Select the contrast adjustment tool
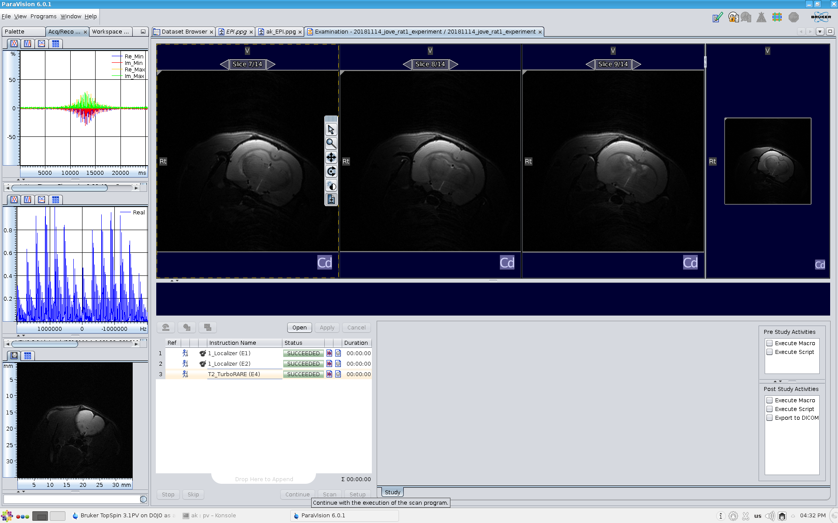 click(331, 186)
